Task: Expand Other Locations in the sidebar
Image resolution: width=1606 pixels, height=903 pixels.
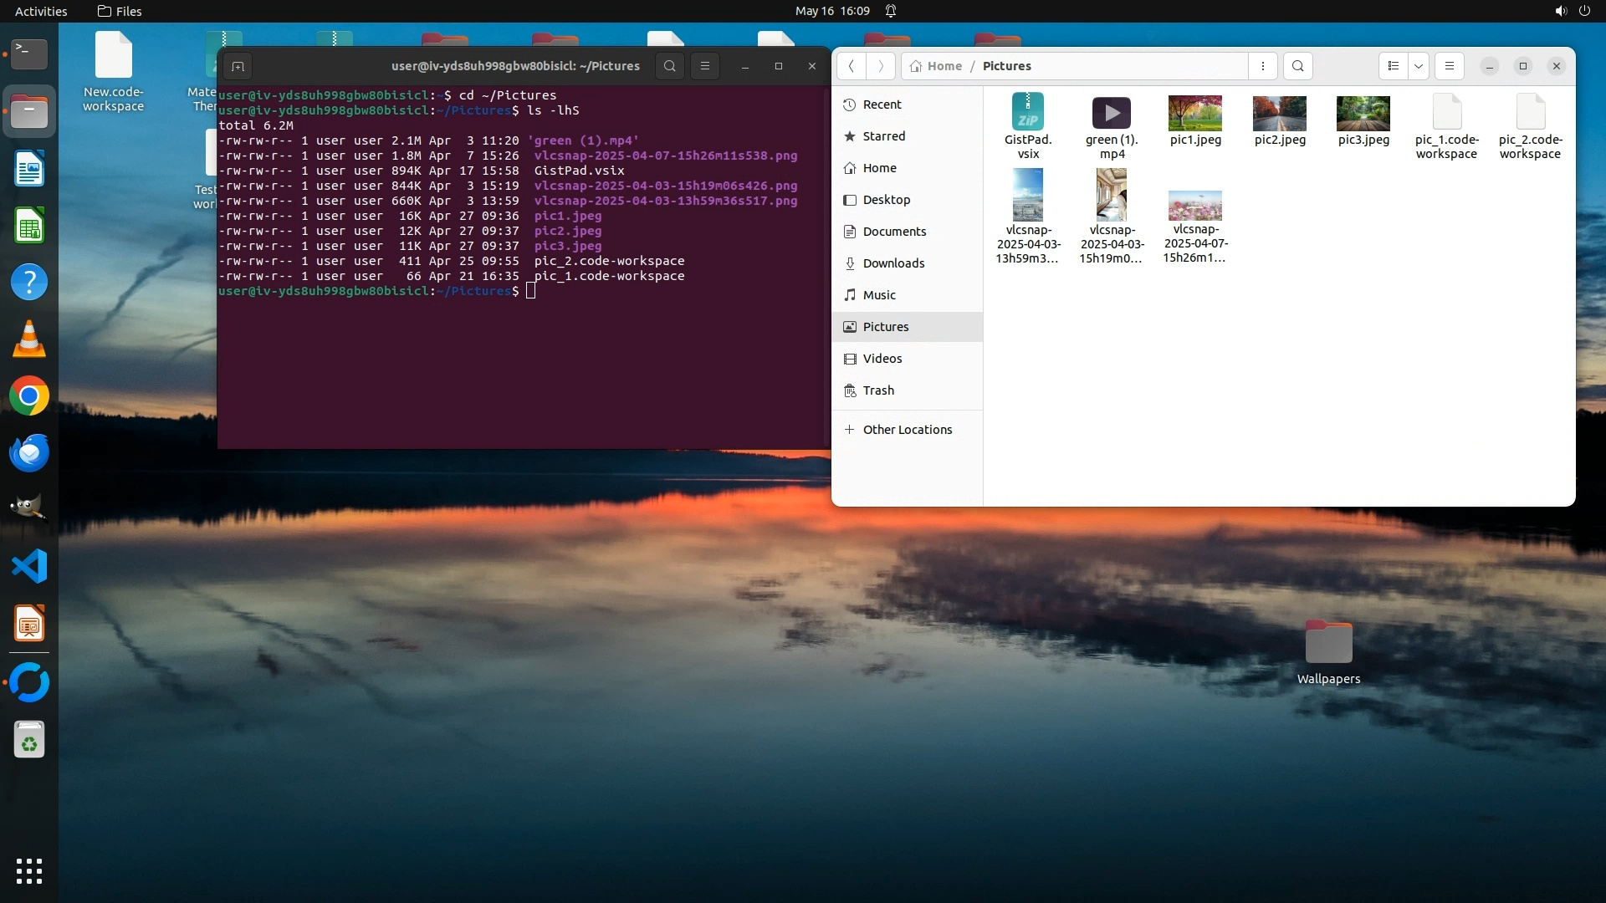Action: pyautogui.click(x=907, y=430)
